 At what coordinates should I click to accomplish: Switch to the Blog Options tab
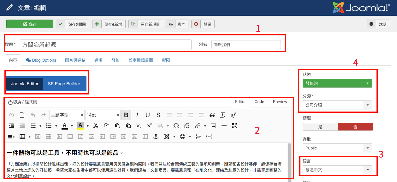41,60
